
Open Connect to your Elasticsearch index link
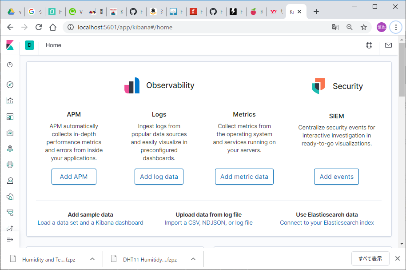(x=327, y=222)
